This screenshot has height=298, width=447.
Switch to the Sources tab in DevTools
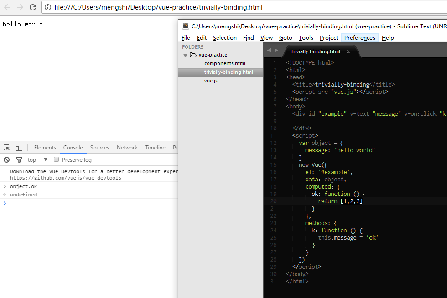pos(99,148)
